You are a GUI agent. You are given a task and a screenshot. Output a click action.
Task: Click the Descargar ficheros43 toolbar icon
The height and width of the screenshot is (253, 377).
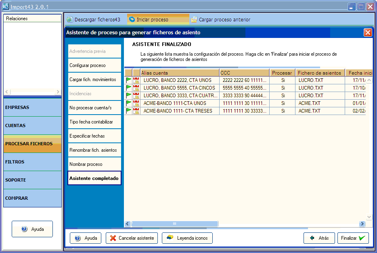click(x=70, y=19)
